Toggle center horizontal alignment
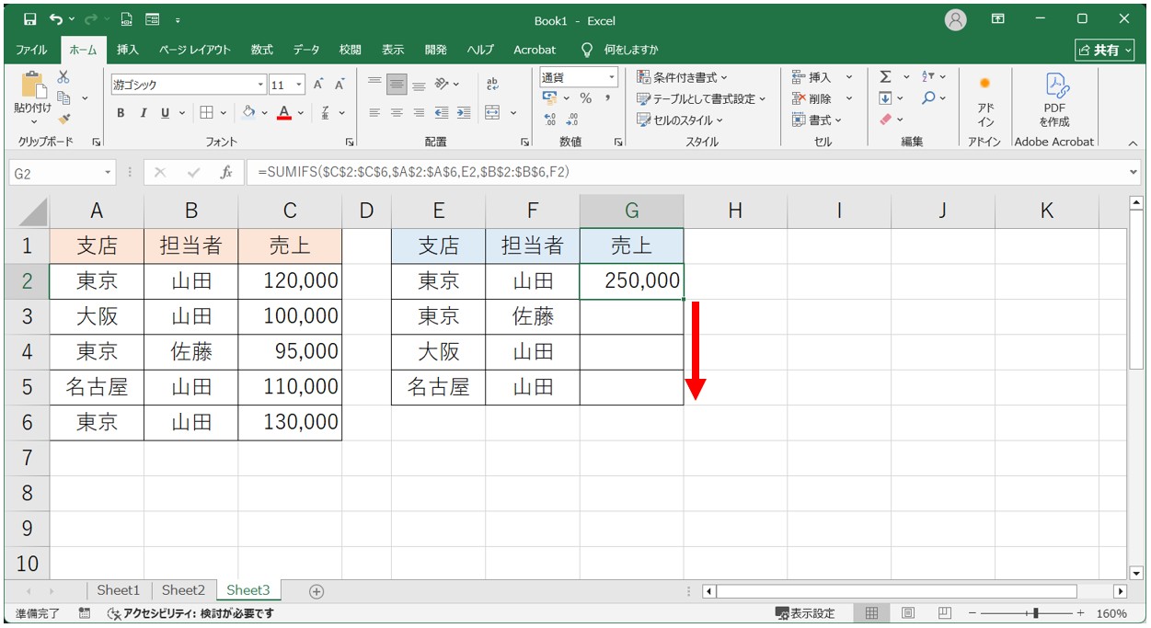This screenshot has width=1151, height=628. point(397,113)
